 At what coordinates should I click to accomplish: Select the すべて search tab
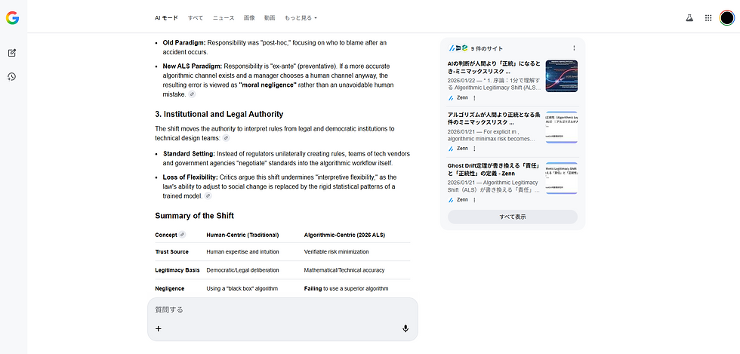coord(196,17)
